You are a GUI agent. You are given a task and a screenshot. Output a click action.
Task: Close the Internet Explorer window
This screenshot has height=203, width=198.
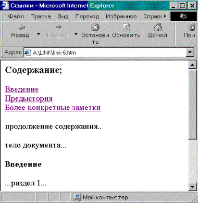click(192, 6)
